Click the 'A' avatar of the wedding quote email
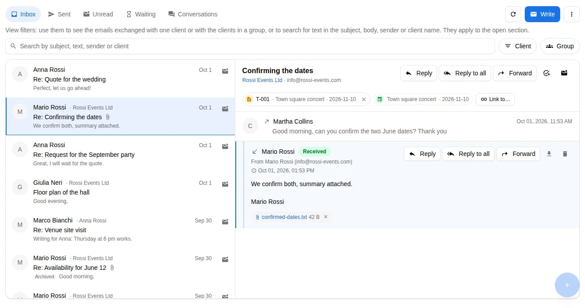This screenshot has width=585, height=308. coord(20,74)
